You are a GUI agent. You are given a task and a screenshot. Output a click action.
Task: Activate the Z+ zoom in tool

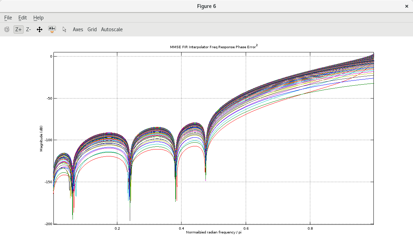[18, 29]
